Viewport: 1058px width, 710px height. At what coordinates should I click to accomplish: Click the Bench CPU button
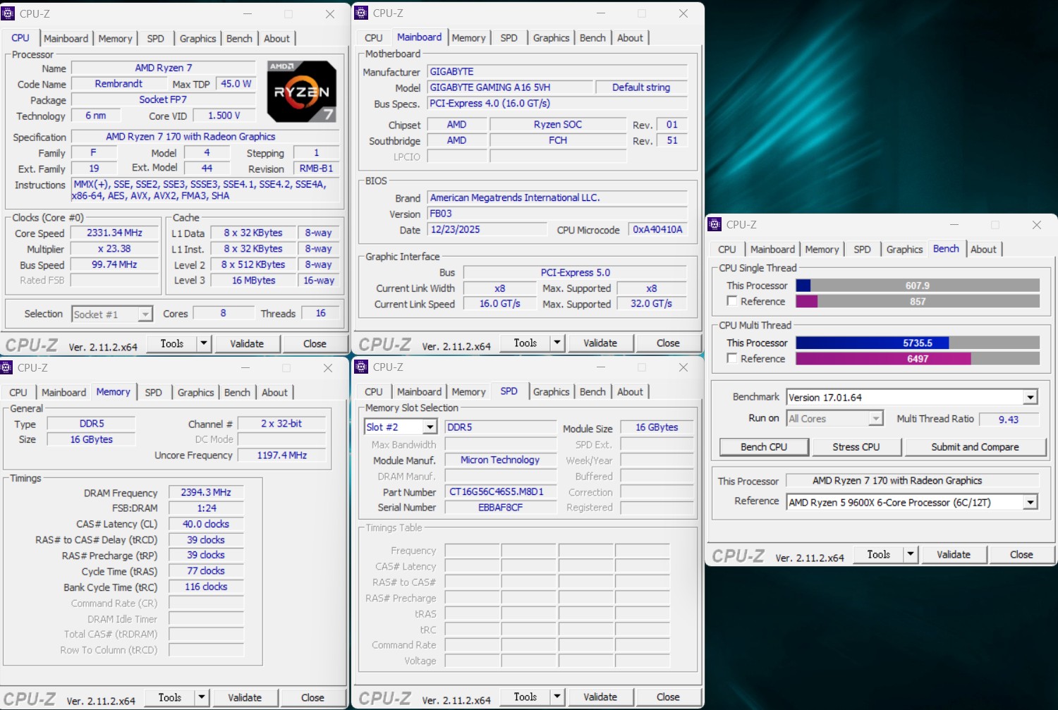[764, 447]
